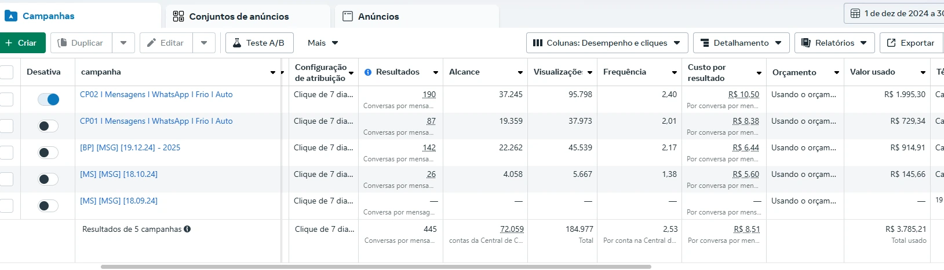
Task: Select the CP01 campaign row checkbox
Action: coord(6,126)
